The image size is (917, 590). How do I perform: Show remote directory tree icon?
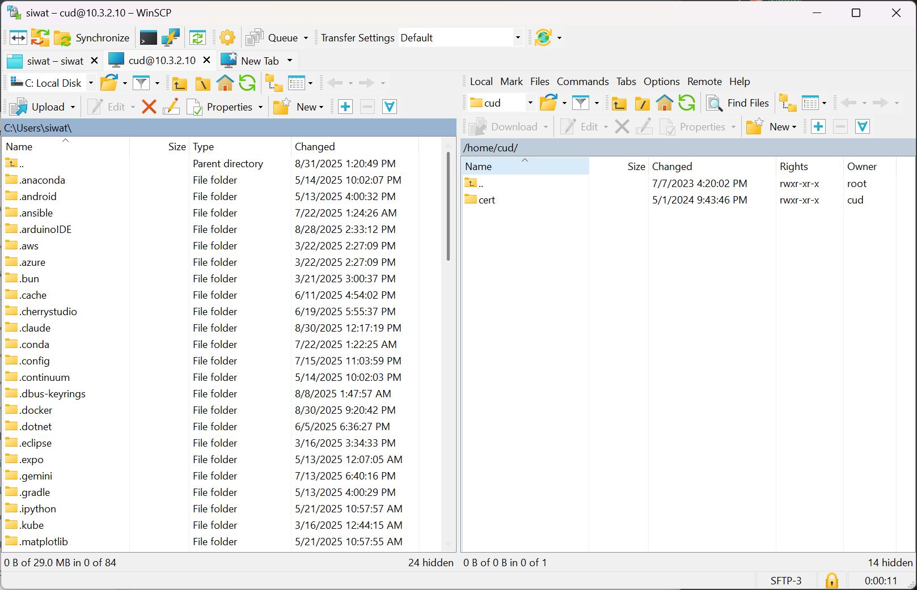point(788,103)
